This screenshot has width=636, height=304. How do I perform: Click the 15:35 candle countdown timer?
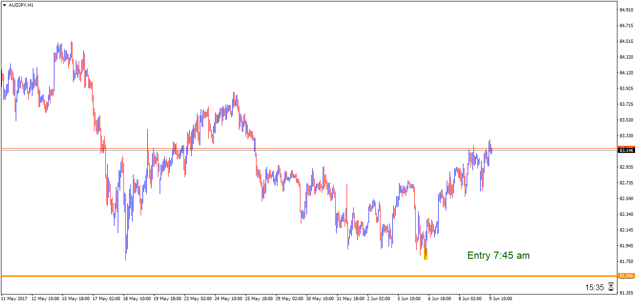[595, 287]
